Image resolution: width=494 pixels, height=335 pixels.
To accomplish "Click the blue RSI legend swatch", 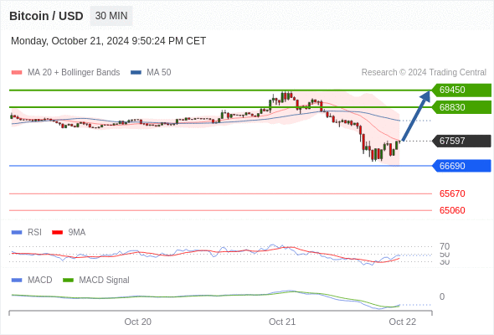I will click(17, 233).
